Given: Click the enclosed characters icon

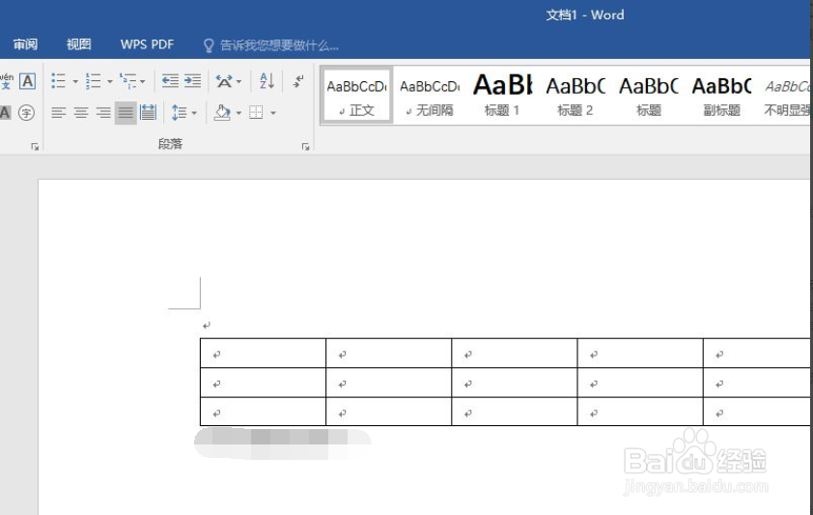Looking at the screenshot, I should pos(26,112).
